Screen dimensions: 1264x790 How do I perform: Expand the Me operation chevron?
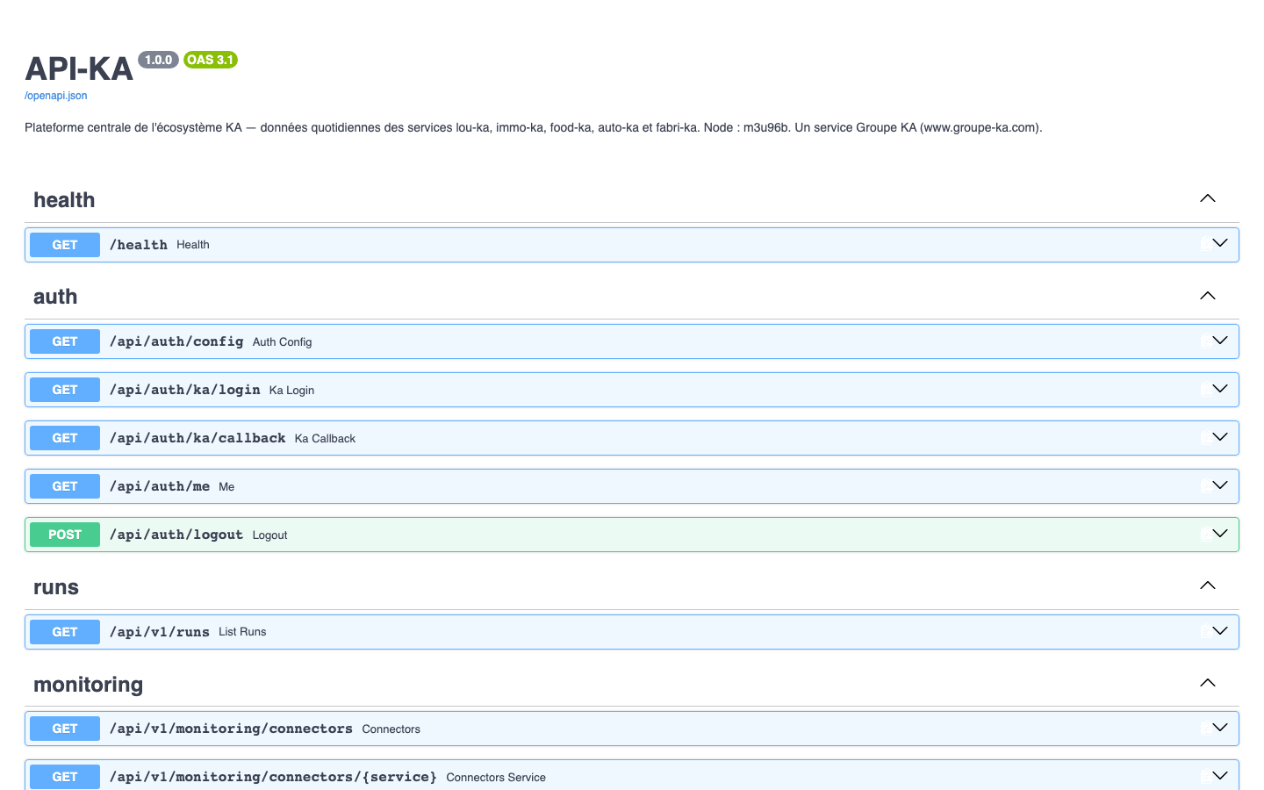click(x=1220, y=485)
